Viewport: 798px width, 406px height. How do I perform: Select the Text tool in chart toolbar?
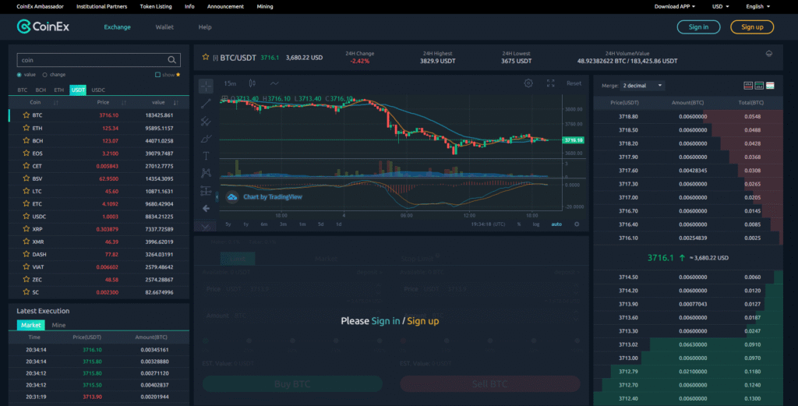click(206, 156)
